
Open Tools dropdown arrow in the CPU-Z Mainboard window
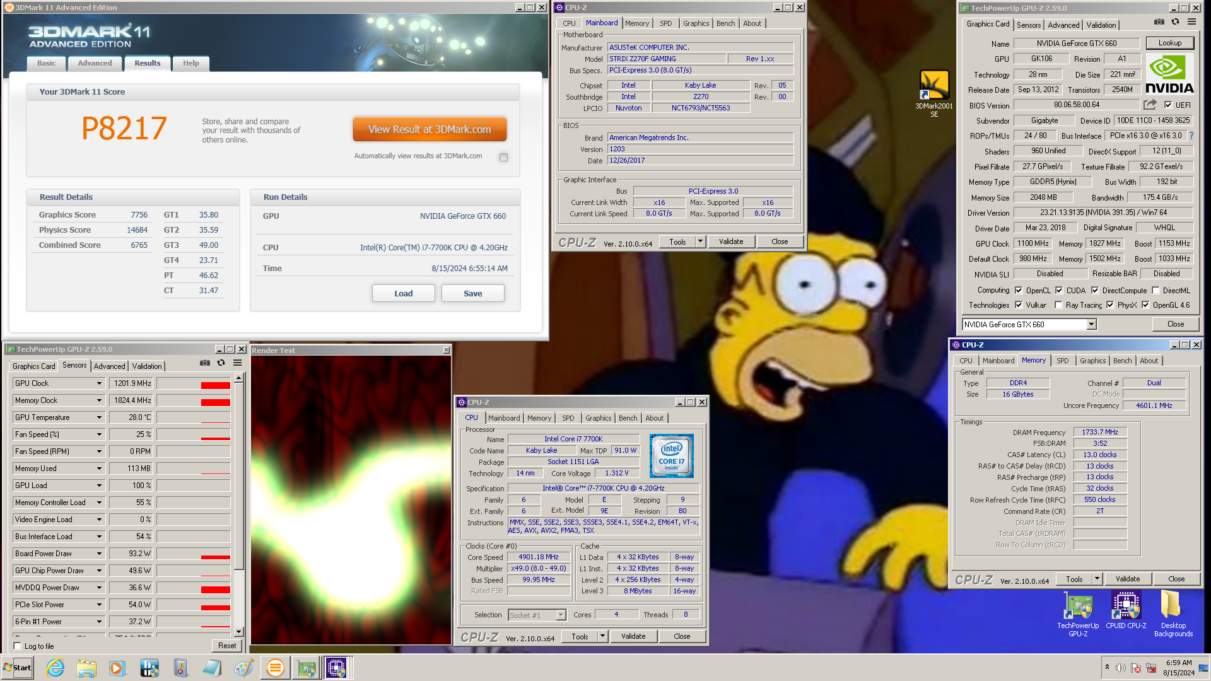tap(700, 242)
